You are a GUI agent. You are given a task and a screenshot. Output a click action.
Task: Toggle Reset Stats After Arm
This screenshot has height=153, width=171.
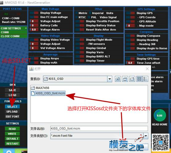pos(80,30)
